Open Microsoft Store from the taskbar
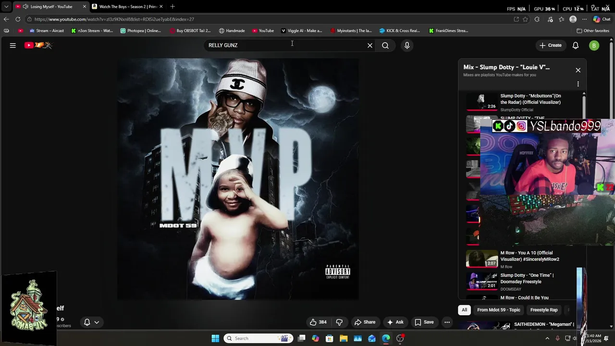 [x=330, y=338]
